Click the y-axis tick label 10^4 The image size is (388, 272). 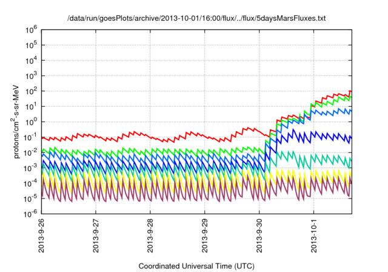pos(31,61)
